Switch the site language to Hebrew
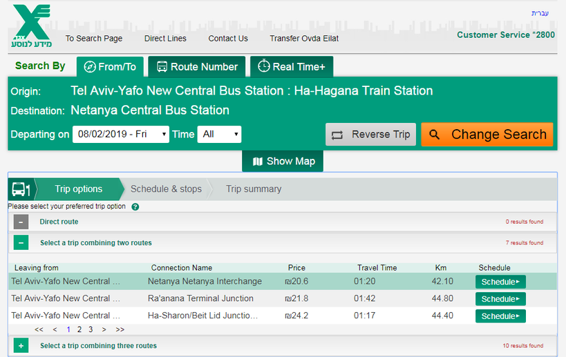 (540, 13)
